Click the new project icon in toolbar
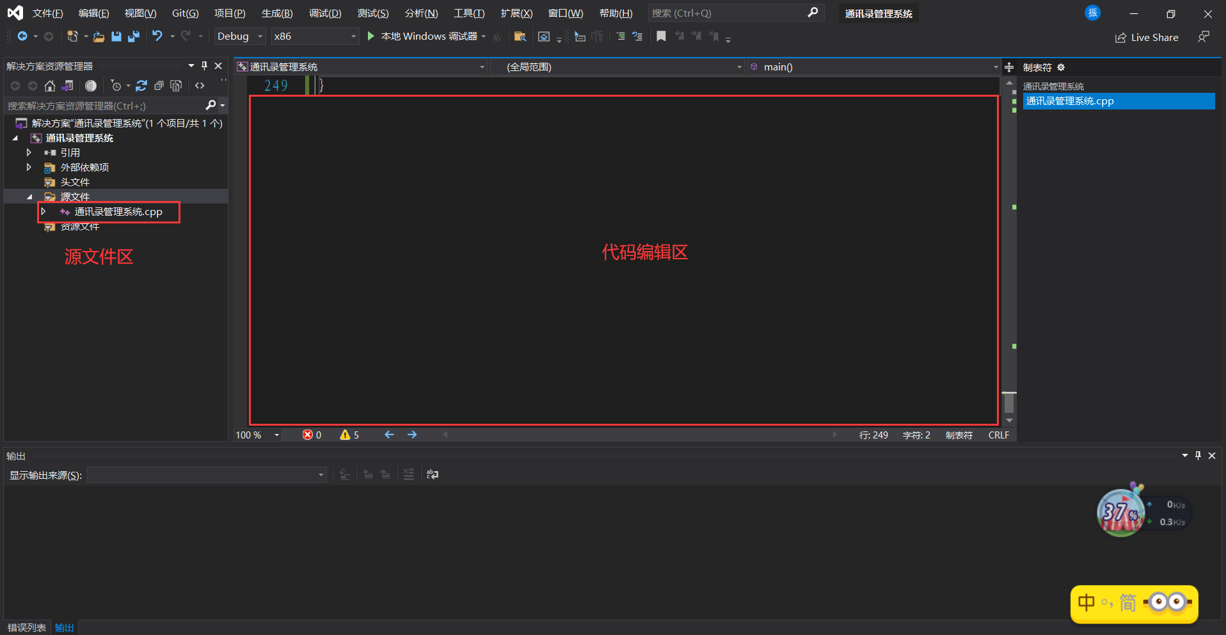Screen dimensions: 1226x635 click(72, 36)
